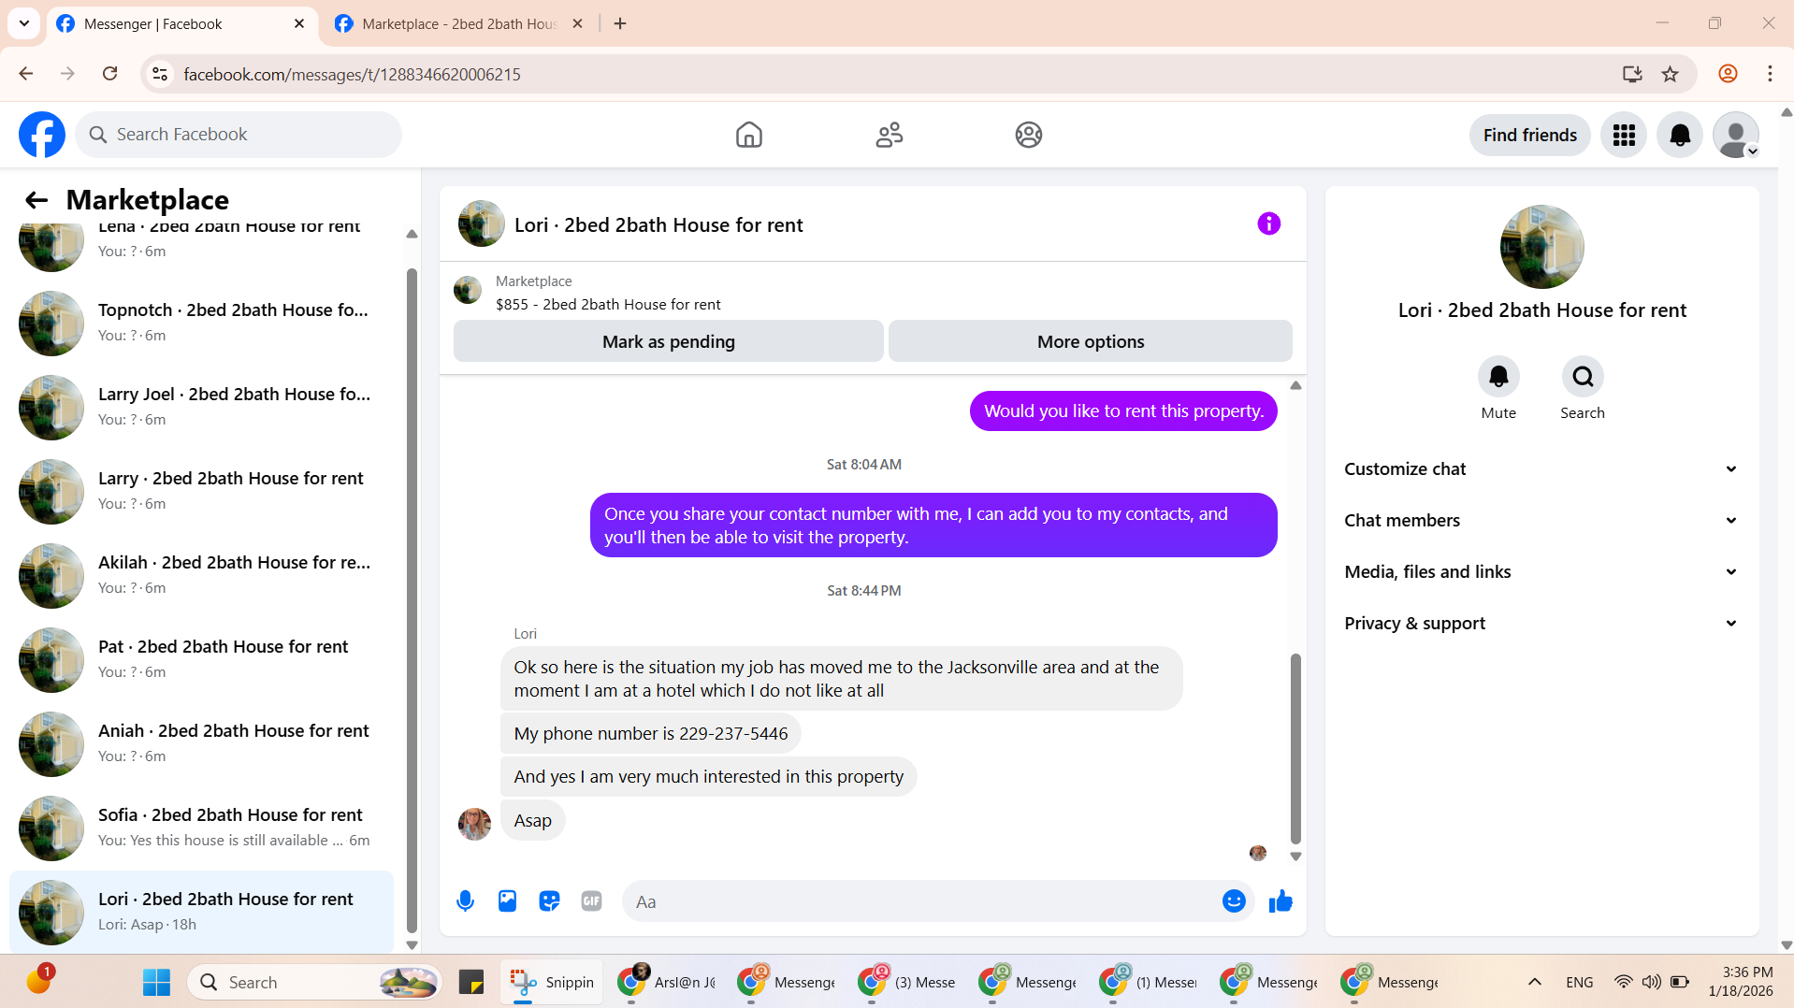
Task: Open the notifications bell in header
Action: (x=1680, y=136)
